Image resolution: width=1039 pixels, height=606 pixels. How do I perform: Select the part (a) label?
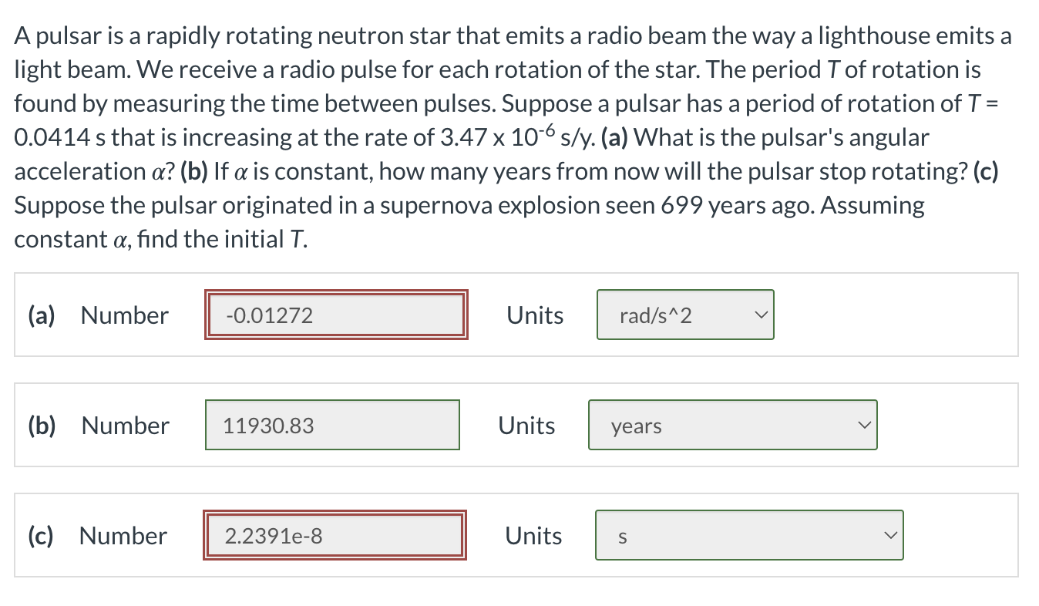[x=40, y=315]
